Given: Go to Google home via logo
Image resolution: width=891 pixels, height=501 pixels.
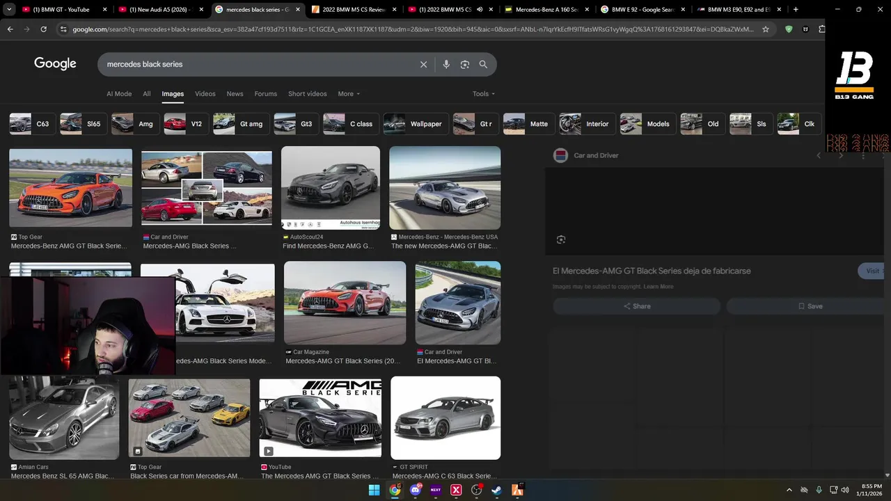Looking at the screenshot, I should click(x=55, y=64).
